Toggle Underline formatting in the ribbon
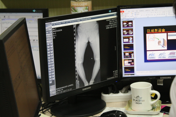Image resolution: width=176 pixels, height=117 pixels. [145, 15]
